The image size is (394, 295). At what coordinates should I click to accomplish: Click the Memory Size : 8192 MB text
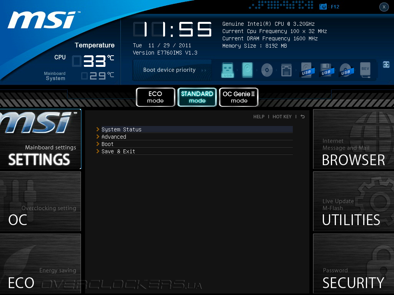point(255,46)
